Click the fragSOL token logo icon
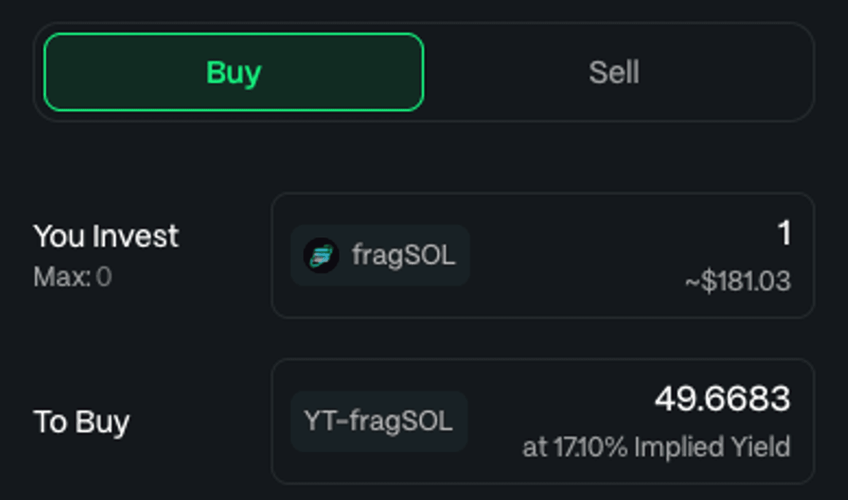 [321, 256]
